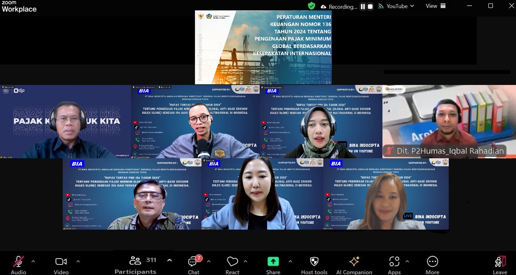
Task: Click the participant count 311
Action: [x=151, y=260]
